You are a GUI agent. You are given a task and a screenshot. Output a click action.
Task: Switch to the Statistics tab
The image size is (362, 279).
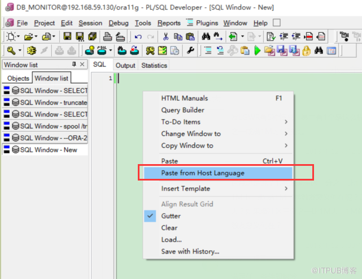coord(154,66)
